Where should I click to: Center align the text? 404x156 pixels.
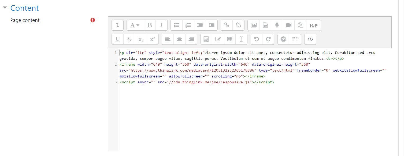pos(180,39)
